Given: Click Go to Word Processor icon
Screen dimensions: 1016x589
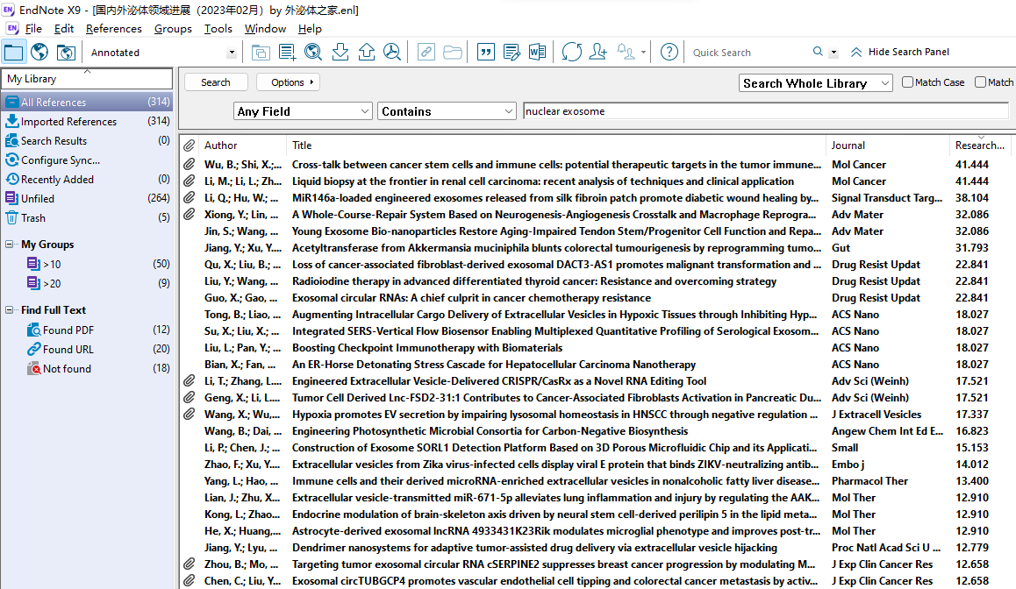Looking at the screenshot, I should coord(537,52).
